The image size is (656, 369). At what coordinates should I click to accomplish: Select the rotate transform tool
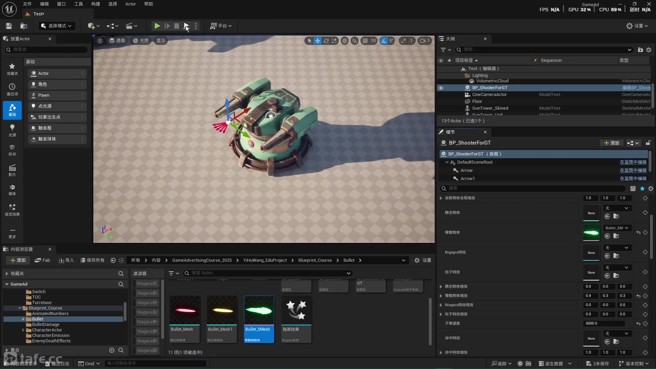[x=326, y=41]
